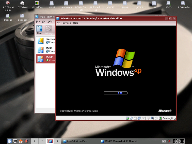Viewport: 192px width, 144px height.
Task: Launch the VirtualBox desktop shortcut
Action: click(37, 5)
